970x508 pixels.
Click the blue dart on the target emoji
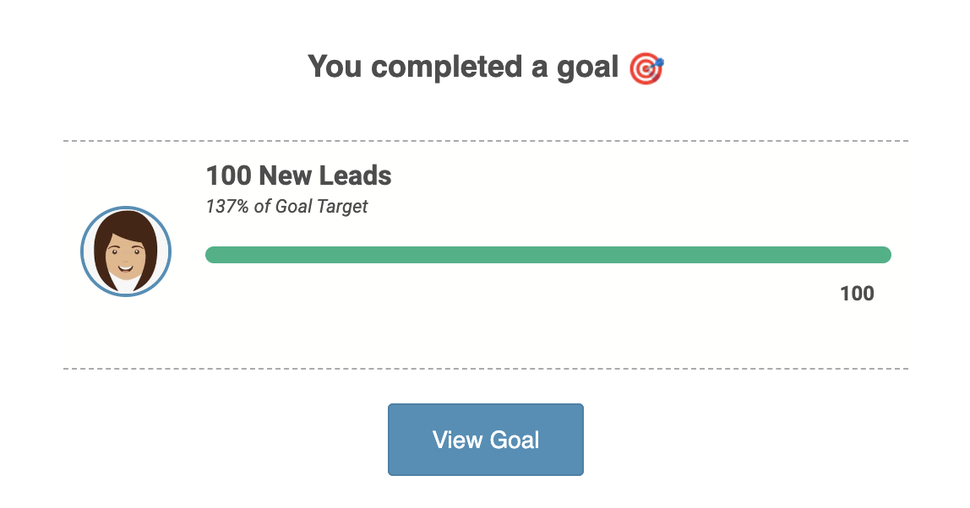coord(659,62)
